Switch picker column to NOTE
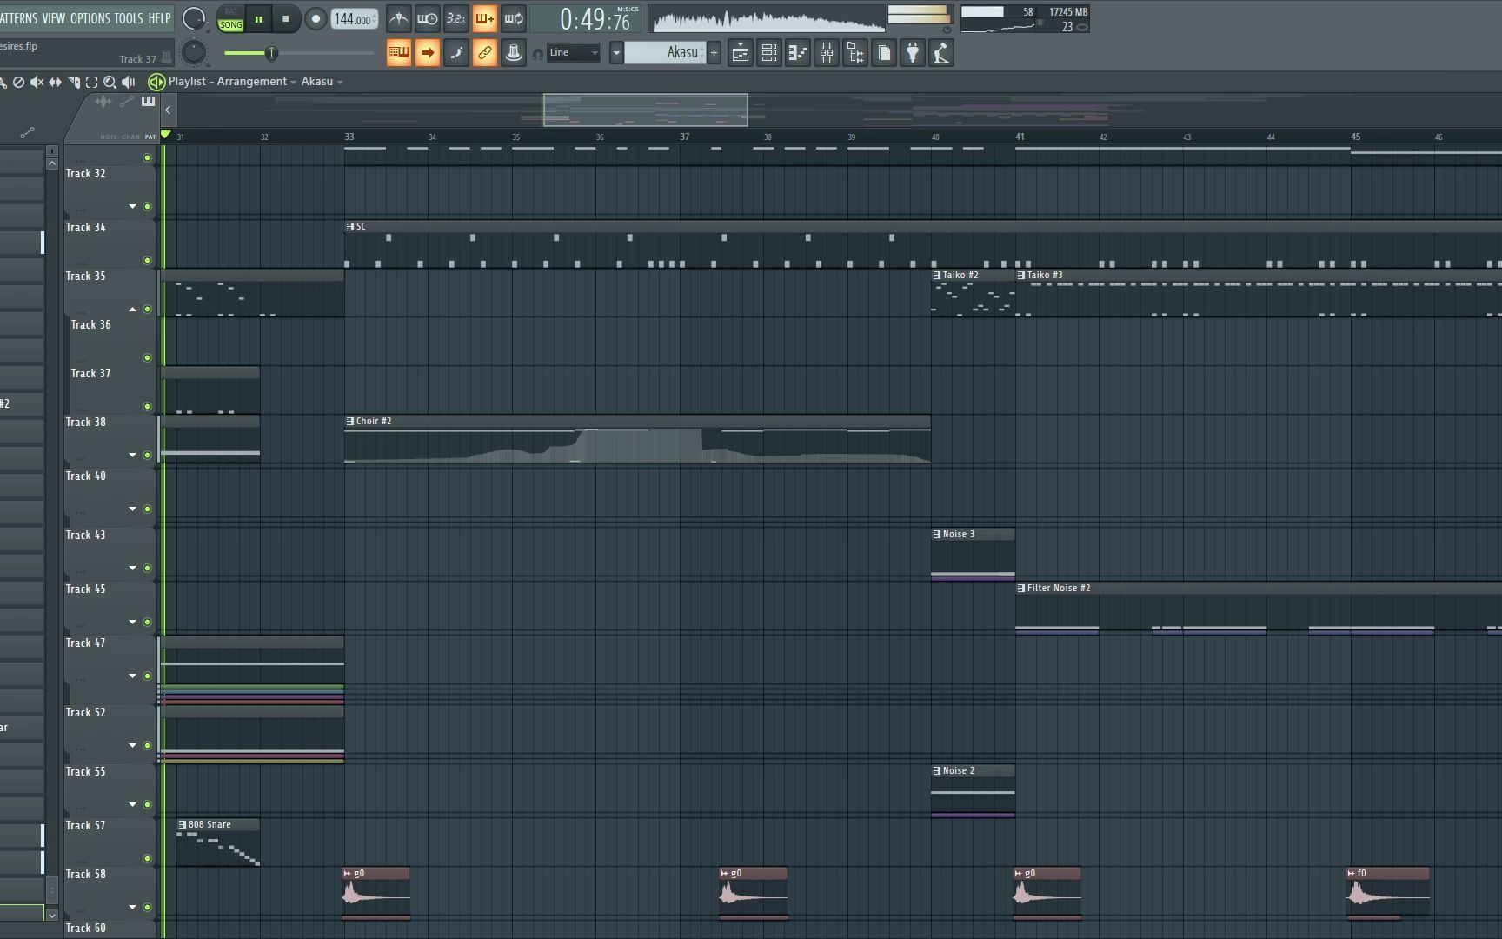 108,137
